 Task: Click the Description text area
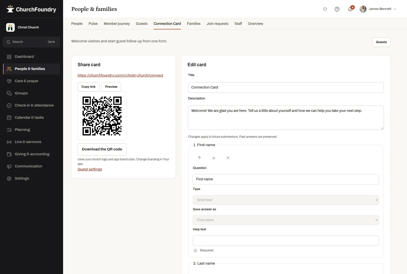[x=286, y=118]
